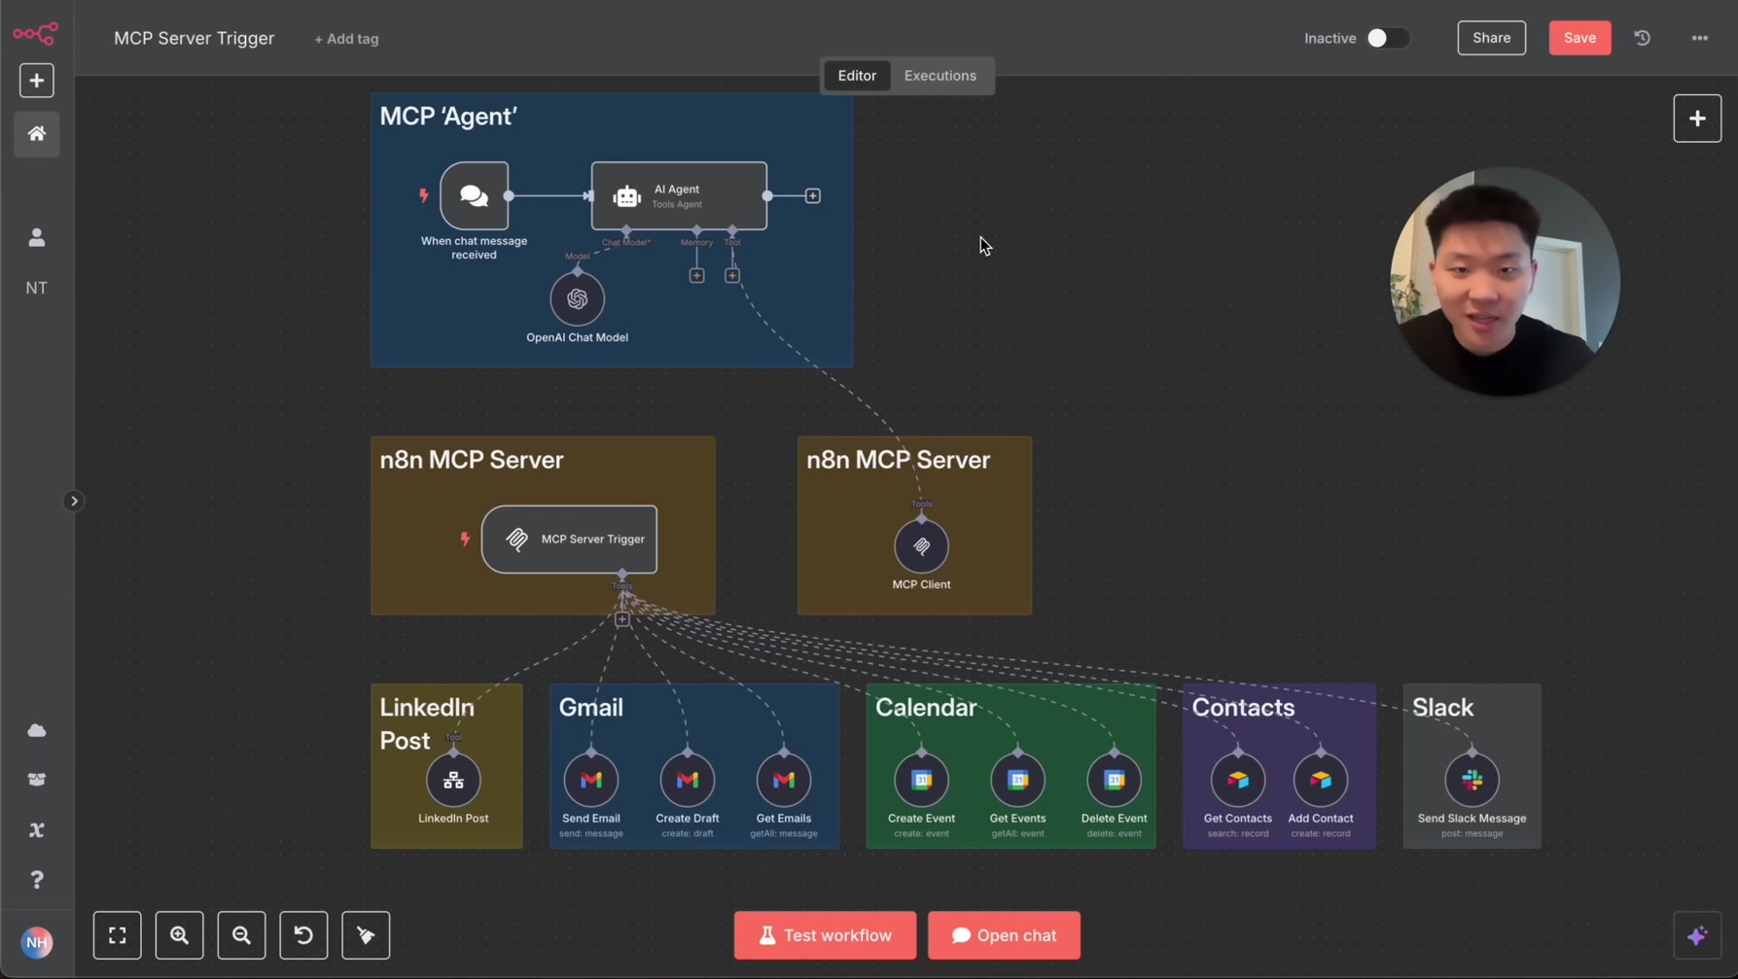Screen dimensions: 1738x979
Task: Tidy up workflow nodes
Action: [x=366, y=935]
